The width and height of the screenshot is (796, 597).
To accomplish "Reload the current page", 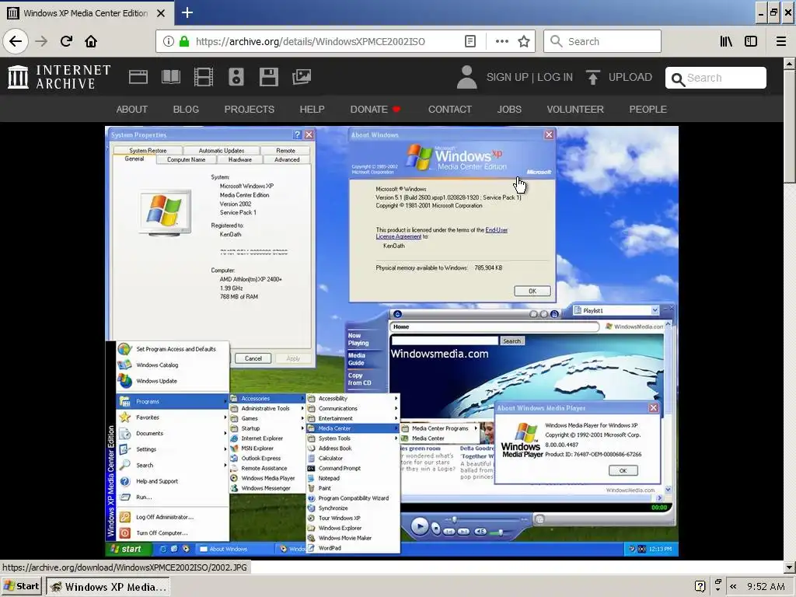I will pyautogui.click(x=66, y=41).
